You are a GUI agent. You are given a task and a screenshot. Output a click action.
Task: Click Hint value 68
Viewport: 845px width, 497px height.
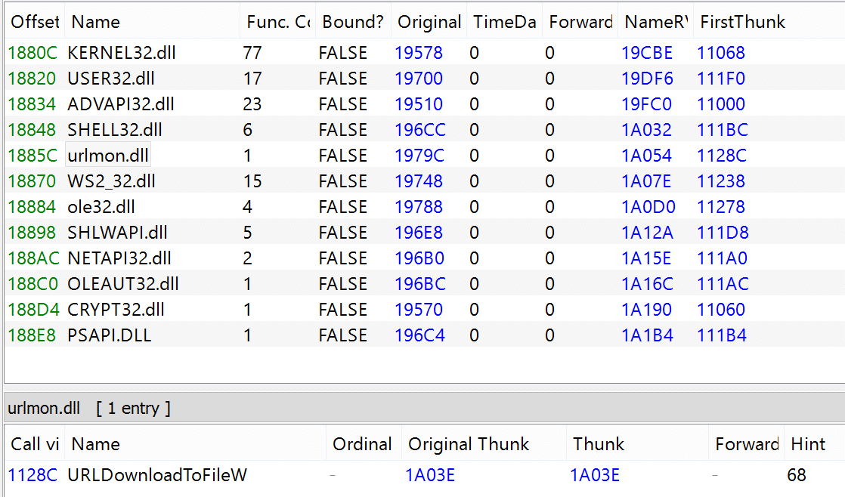pos(797,475)
